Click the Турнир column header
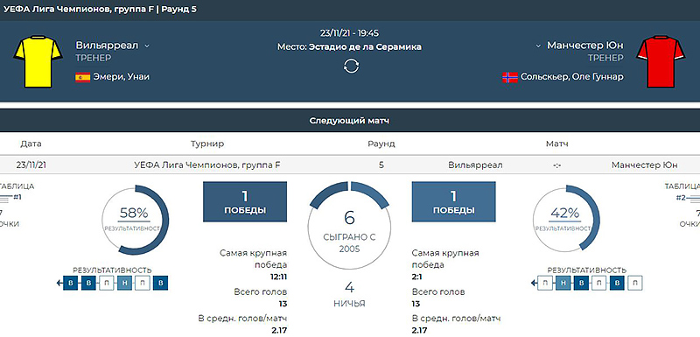Image resolution: width=700 pixels, height=337 pixels. (207, 144)
